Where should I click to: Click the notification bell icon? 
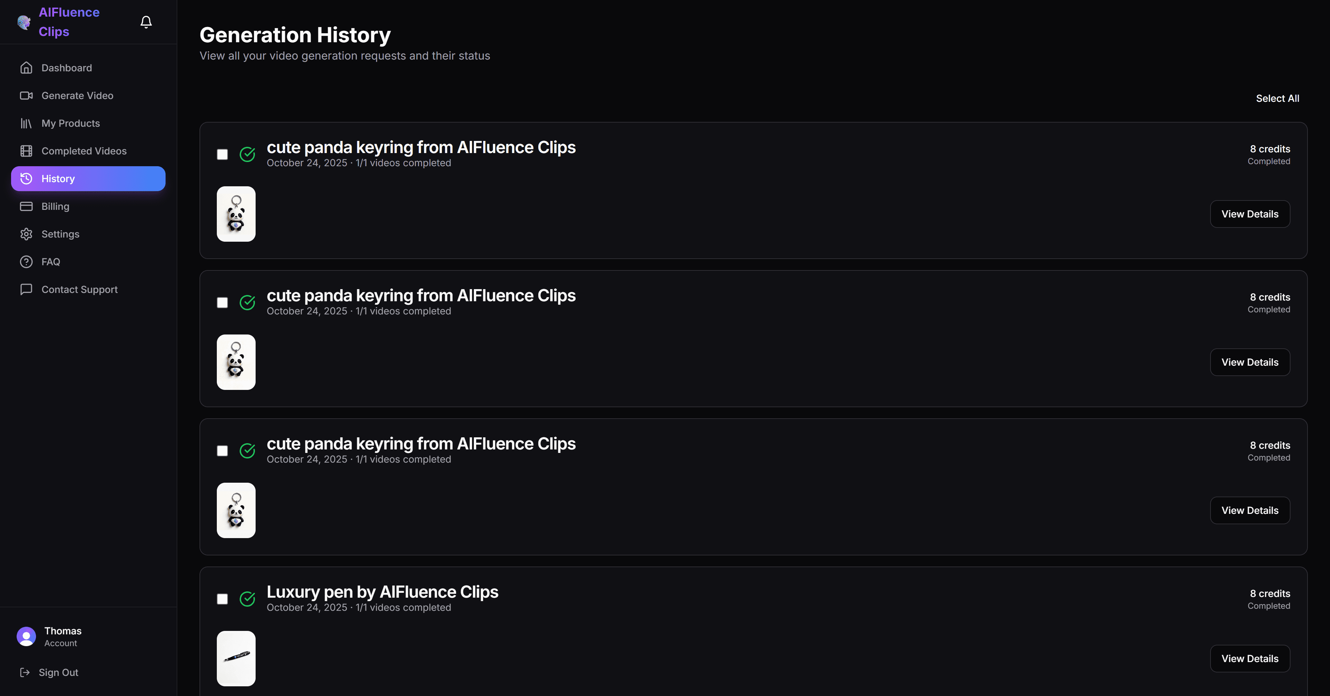(146, 22)
